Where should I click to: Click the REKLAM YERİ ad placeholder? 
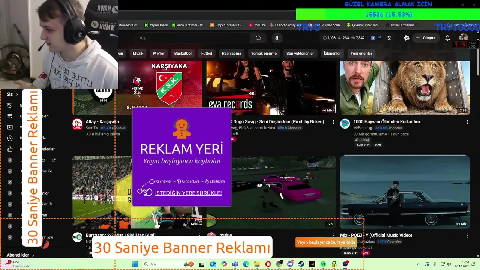[x=181, y=157]
